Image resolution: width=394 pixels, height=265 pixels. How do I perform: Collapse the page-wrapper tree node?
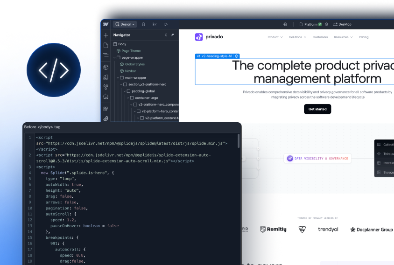(x=114, y=57)
